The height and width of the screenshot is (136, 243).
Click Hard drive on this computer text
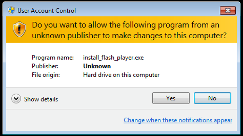tap(121, 75)
